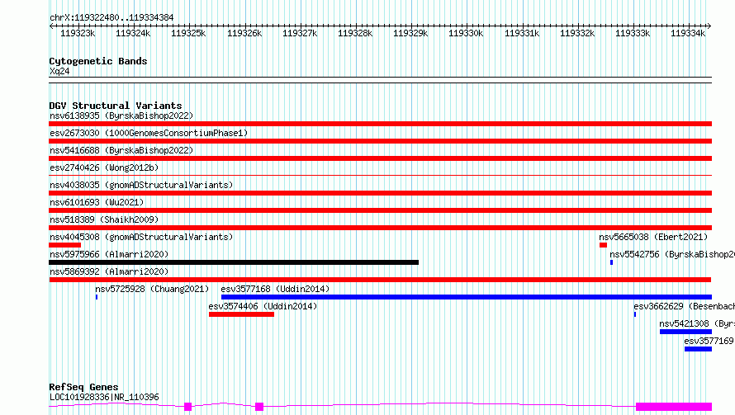The image size is (735, 415).
Task: Click the 119330k ruler tick label
Action: (x=466, y=33)
